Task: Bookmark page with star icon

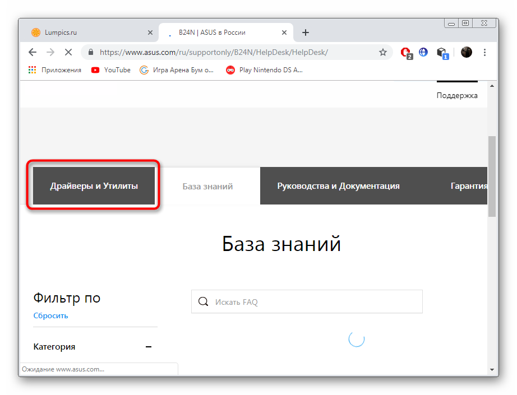Action: (383, 52)
